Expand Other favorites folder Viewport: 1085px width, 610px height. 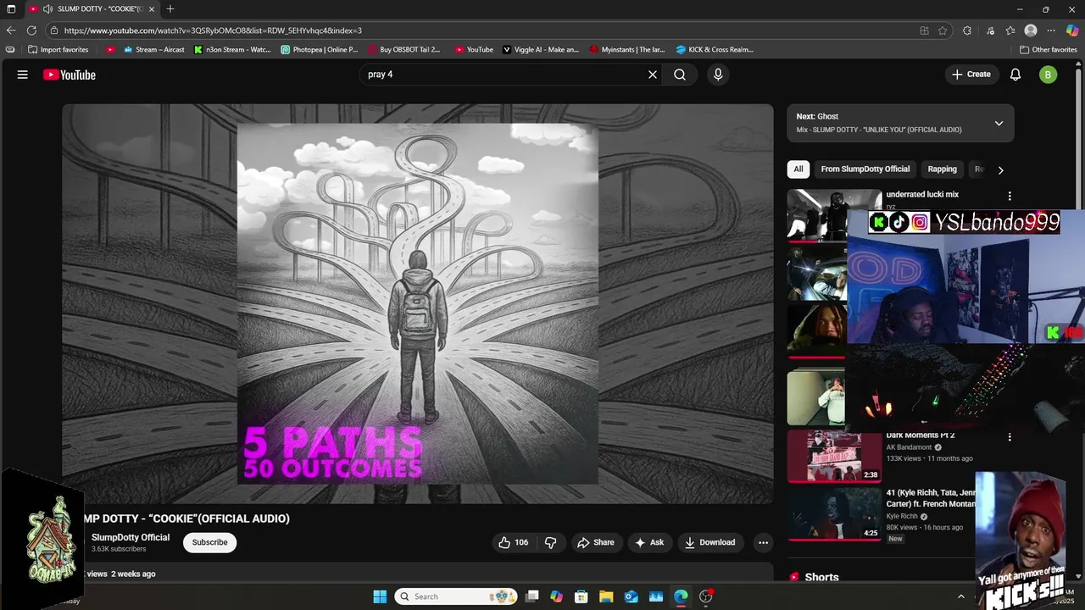(1048, 49)
